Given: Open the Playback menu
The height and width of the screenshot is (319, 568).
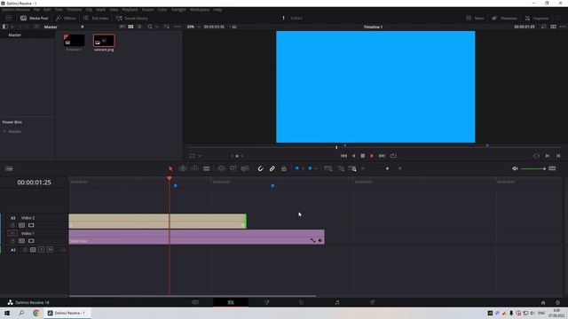Looking at the screenshot, I should pyautogui.click(x=130, y=10).
